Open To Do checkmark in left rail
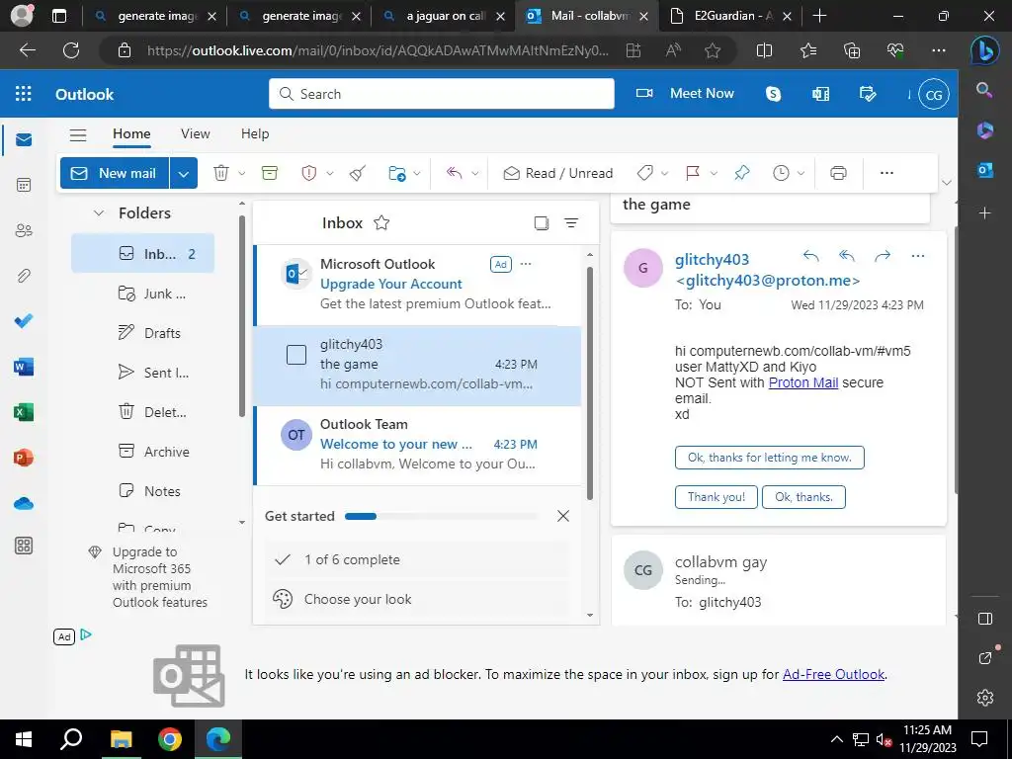1012x759 pixels. click(x=24, y=321)
